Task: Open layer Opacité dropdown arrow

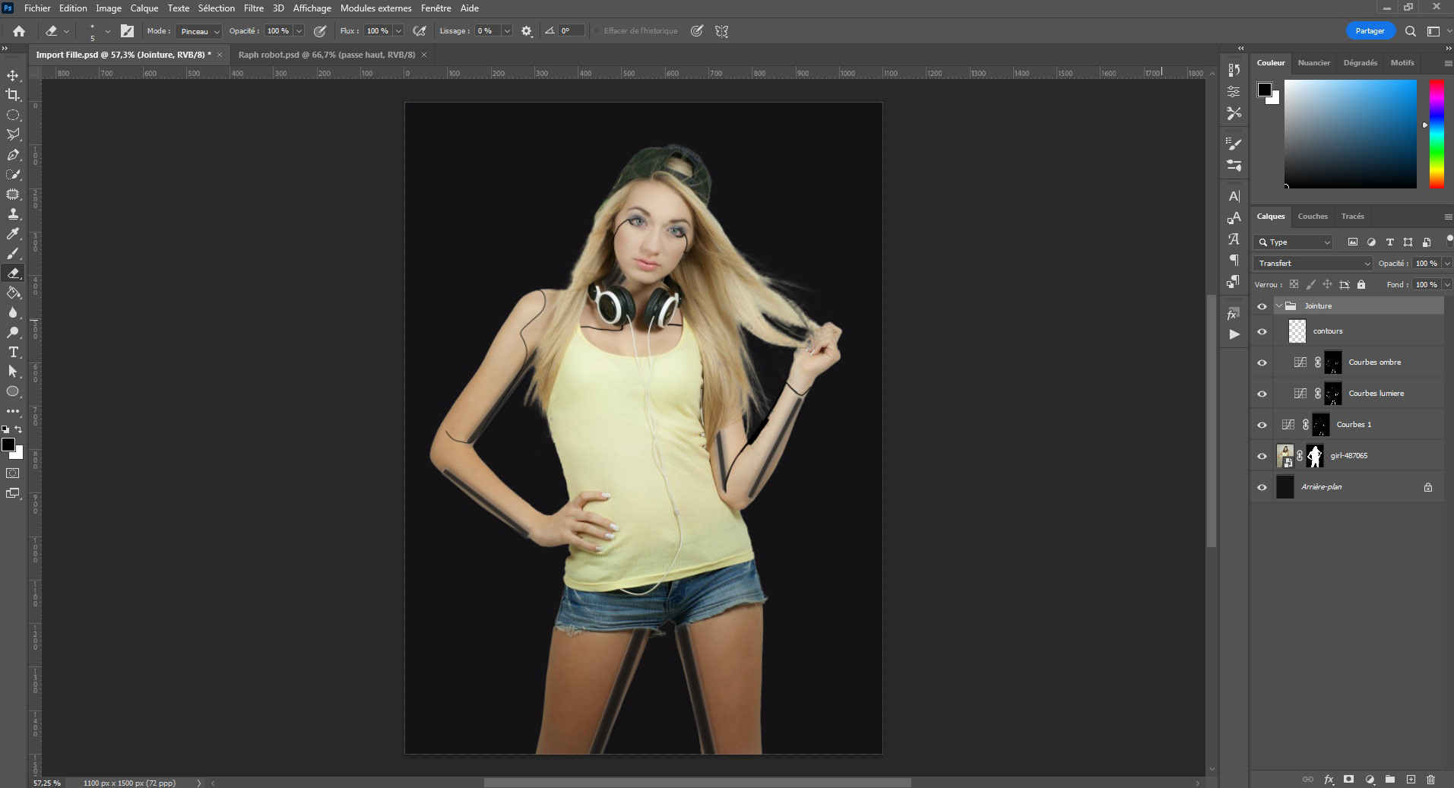Action: [x=1446, y=263]
